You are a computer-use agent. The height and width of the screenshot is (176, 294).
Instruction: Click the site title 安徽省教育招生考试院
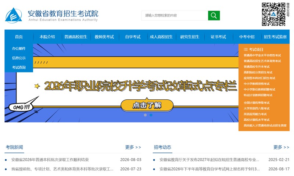[63, 14]
